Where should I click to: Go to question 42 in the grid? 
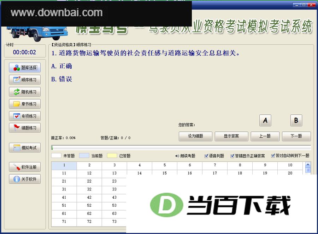pyautogui.click(x=89, y=198)
